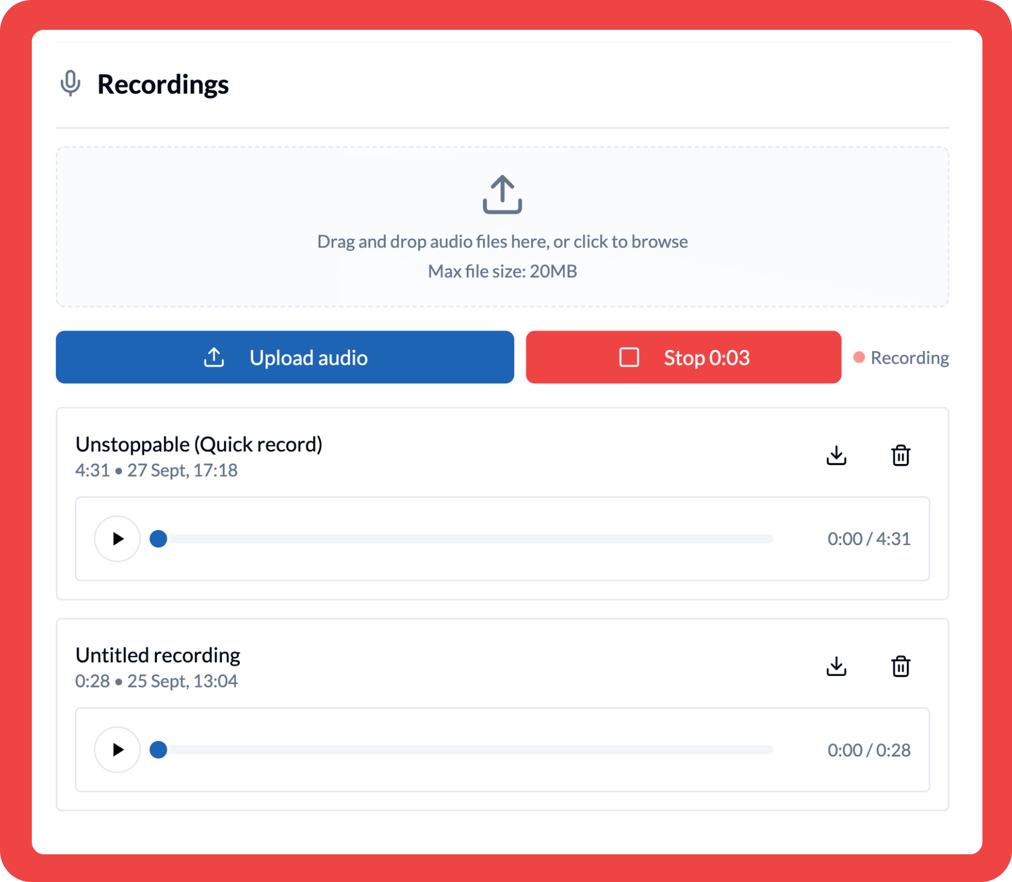
Task: Select the Unstoppable (Quick record) title text
Action: 199,444
